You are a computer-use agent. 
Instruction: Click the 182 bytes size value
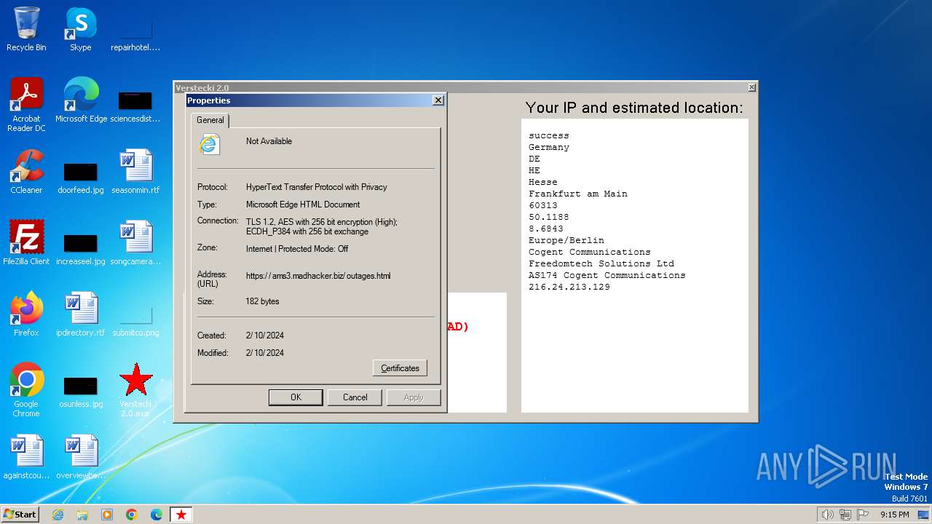262,301
